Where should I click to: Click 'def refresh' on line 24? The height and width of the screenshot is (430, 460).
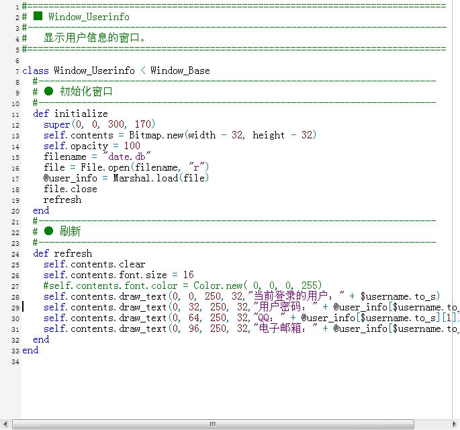[x=62, y=253]
